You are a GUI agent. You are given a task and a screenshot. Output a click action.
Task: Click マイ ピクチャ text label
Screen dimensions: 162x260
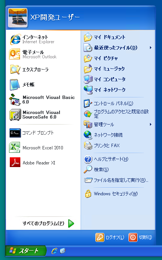pyautogui.click(x=106, y=58)
